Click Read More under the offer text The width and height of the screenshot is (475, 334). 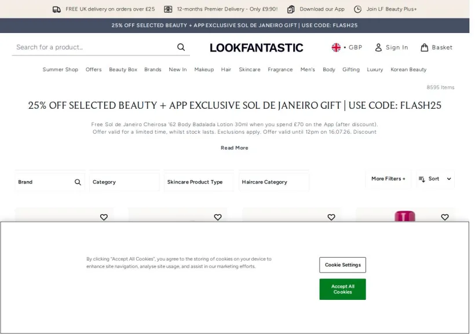(x=235, y=148)
